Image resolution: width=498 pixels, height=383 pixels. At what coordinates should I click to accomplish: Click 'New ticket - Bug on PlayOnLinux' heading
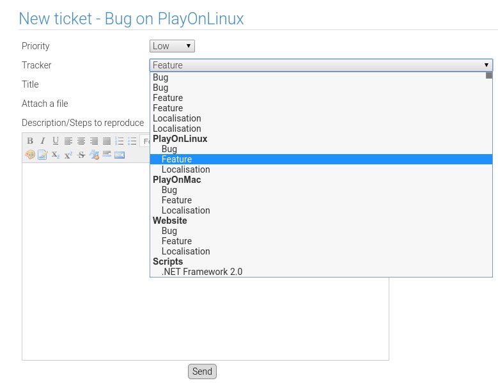131,19
